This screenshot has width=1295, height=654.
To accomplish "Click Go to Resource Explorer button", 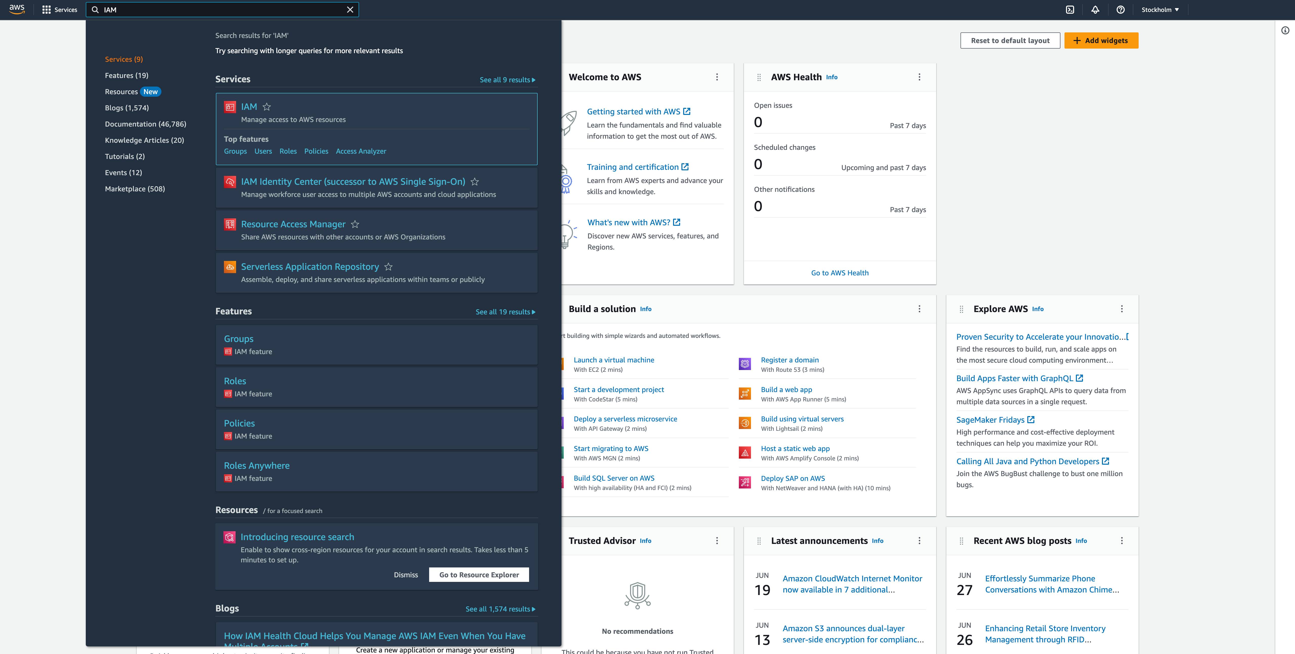I will tap(478, 575).
